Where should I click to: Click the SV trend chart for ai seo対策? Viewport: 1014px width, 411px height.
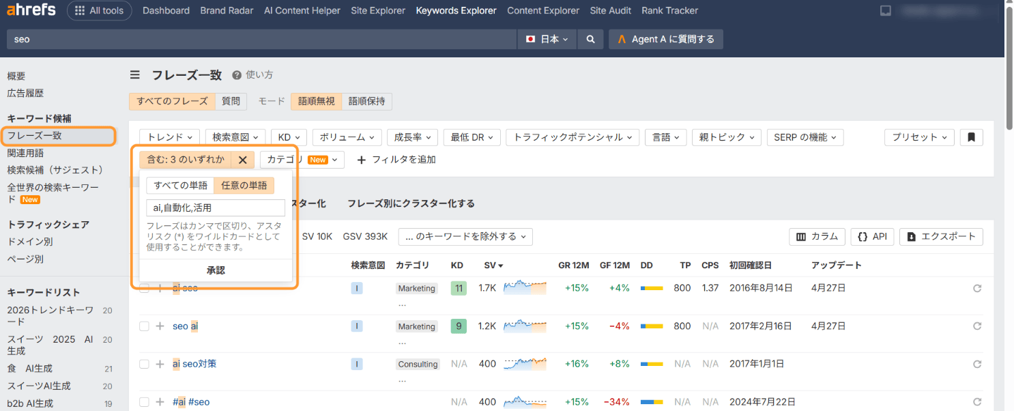tap(525, 364)
